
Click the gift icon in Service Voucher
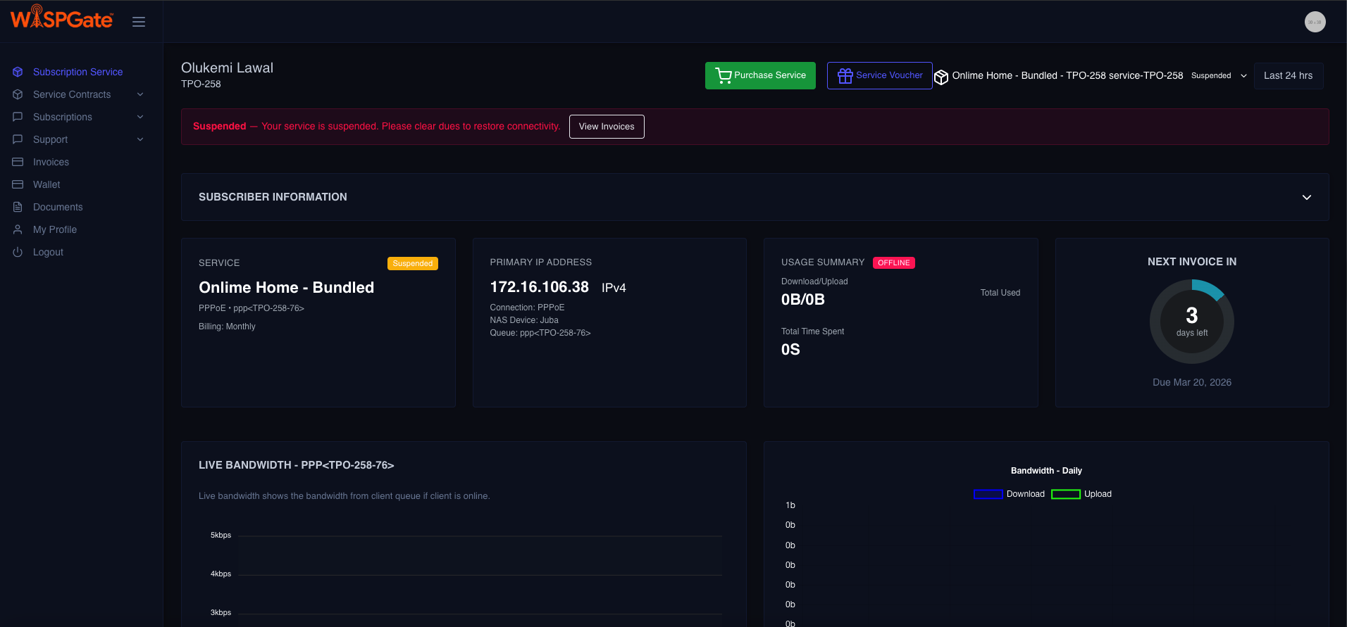click(x=845, y=75)
